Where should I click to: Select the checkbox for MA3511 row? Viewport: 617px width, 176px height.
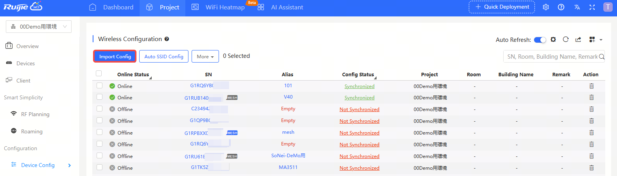100,167
